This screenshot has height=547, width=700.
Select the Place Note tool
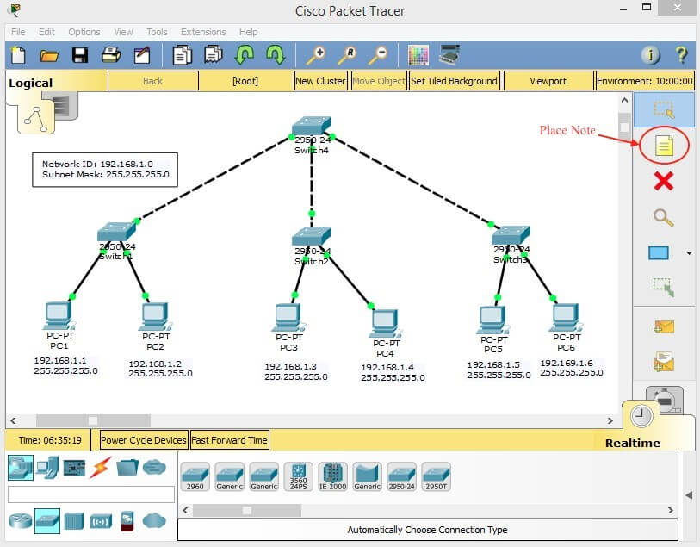(x=664, y=146)
